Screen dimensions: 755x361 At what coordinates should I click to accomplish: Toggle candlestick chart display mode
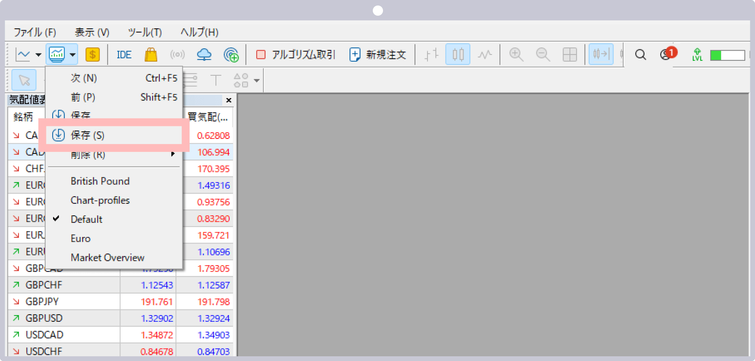click(458, 54)
